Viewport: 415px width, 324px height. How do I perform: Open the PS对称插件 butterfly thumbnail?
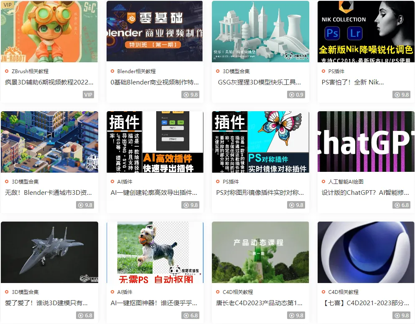[x=260, y=142]
